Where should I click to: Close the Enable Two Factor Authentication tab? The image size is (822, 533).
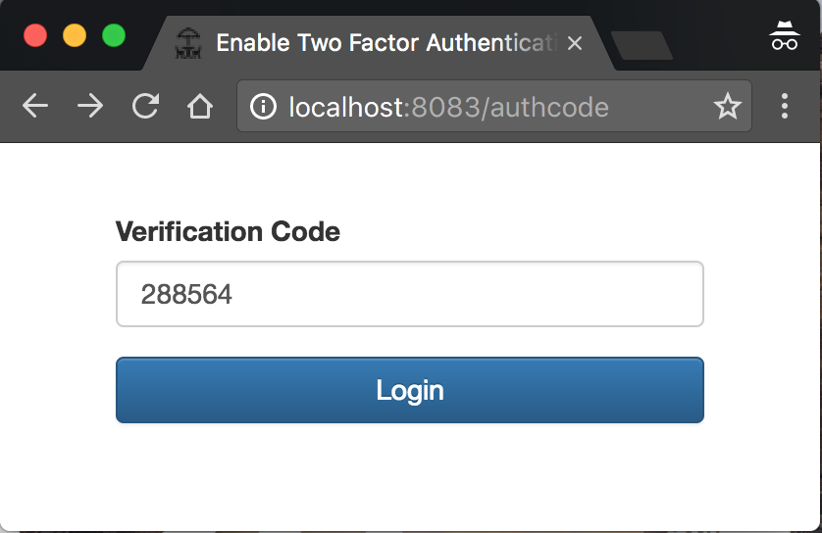[x=575, y=44]
